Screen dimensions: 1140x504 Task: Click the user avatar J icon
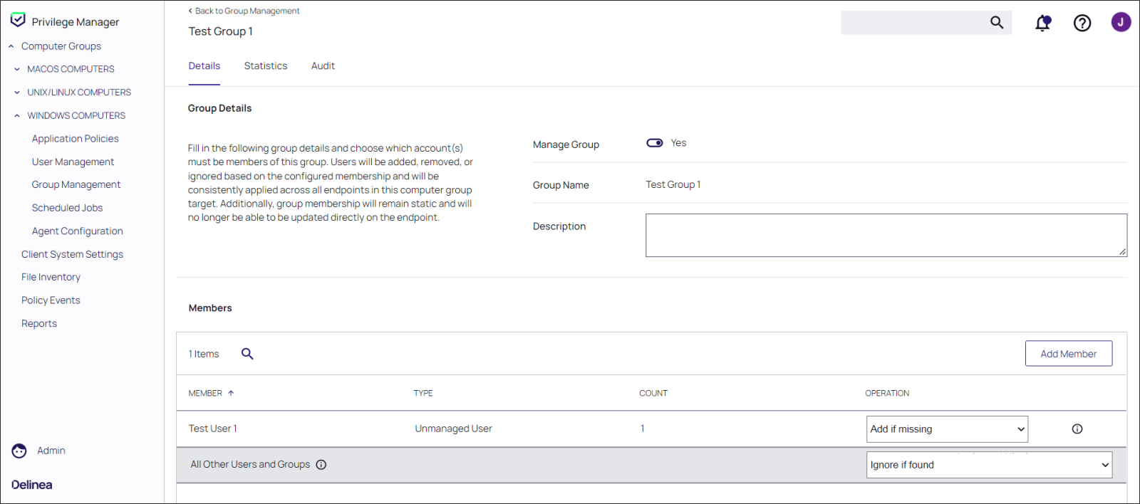click(x=1121, y=22)
